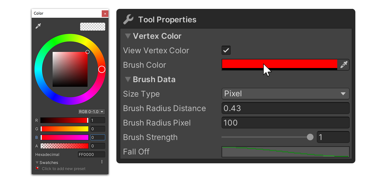Uncheck the View Vertex Color checkbox

(226, 50)
